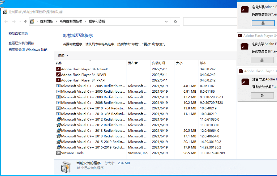Image resolution: width=277 pixels, height=176 pixels.
Task: Click the forward navigation arrow
Action: (14, 22)
